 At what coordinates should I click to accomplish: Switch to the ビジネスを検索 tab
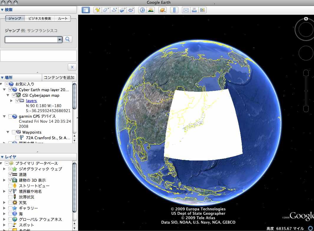click(x=40, y=18)
